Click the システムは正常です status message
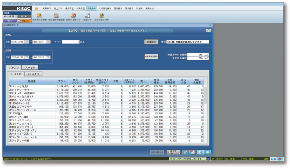Screen dimensions: 290x168 coord(41,159)
